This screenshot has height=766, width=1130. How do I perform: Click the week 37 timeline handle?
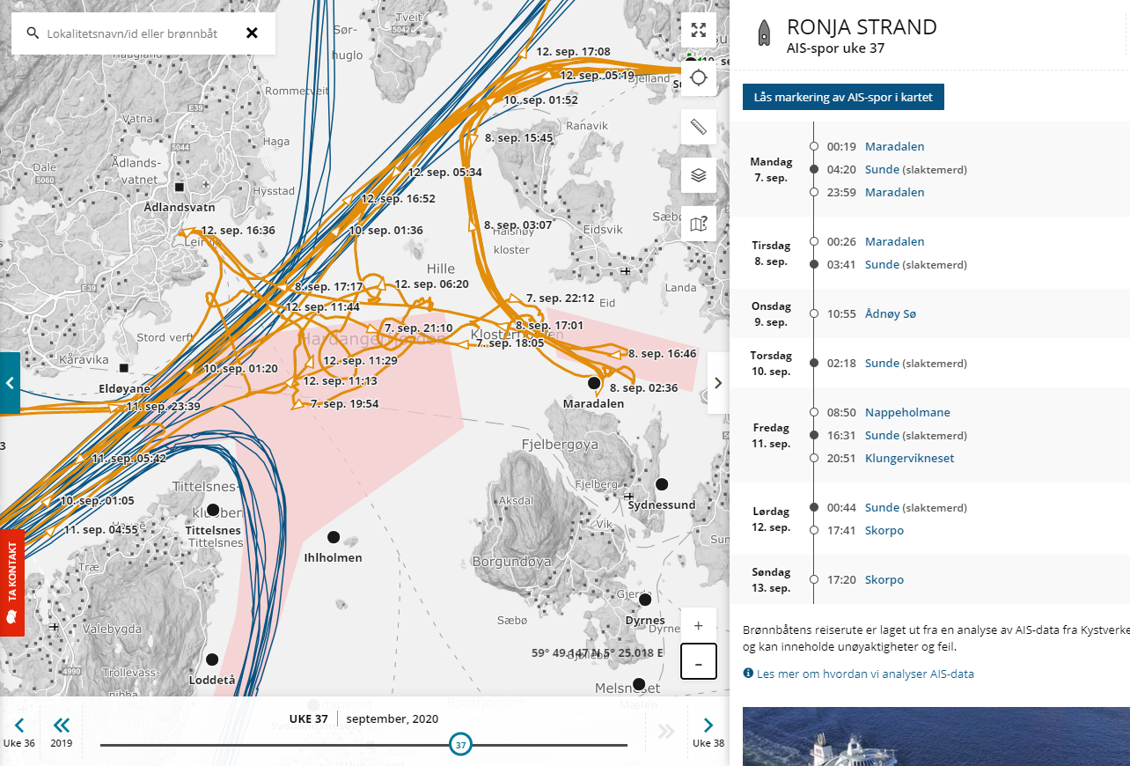[459, 745]
